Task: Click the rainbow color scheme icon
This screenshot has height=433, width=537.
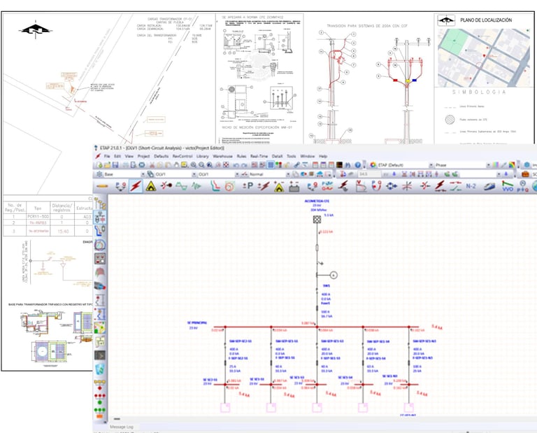Action: click(512, 165)
